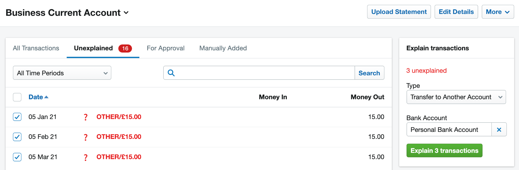Switch to the For Approval tab
Viewport: 519px width, 170px height.
[166, 48]
